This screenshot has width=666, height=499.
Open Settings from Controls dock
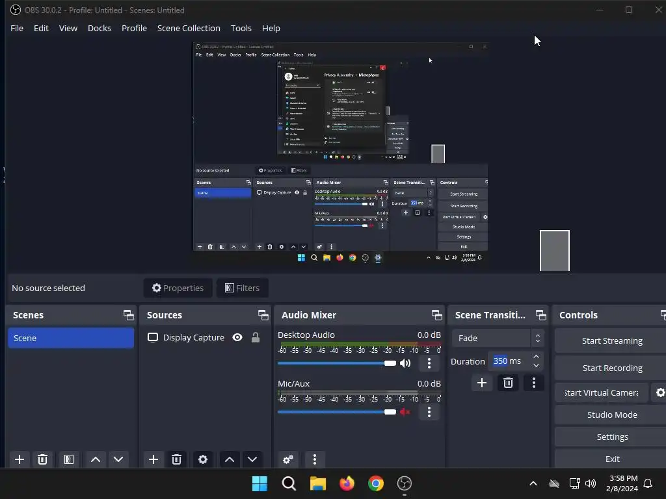pyautogui.click(x=611, y=437)
